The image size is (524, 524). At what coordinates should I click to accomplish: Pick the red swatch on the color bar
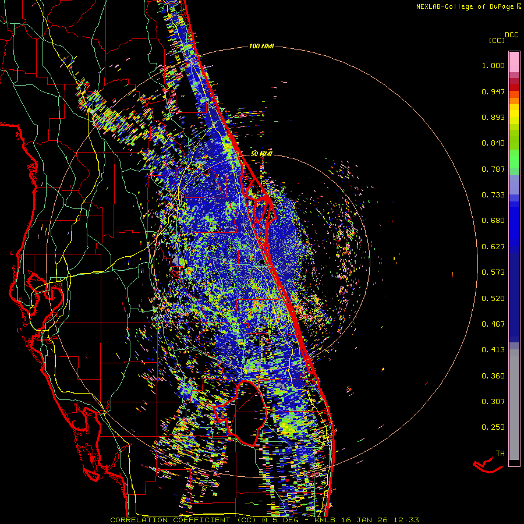coord(514,87)
